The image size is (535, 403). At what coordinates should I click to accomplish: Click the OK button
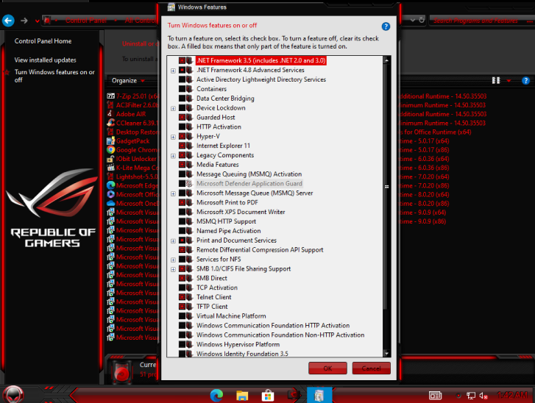pos(327,368)
